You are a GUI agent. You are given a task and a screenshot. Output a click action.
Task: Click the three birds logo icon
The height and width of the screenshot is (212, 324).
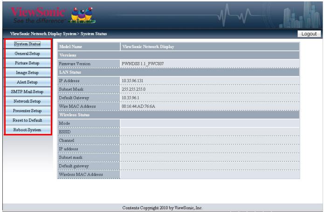pyautogui.click(x=82, y=15)
